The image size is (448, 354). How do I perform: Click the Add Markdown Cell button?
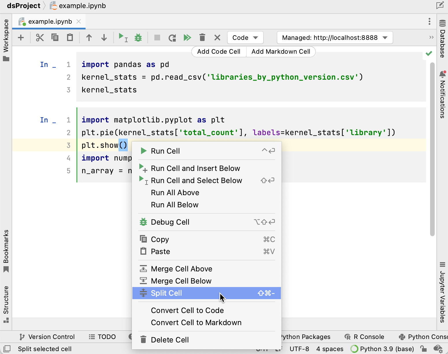[x=281, y=51]
